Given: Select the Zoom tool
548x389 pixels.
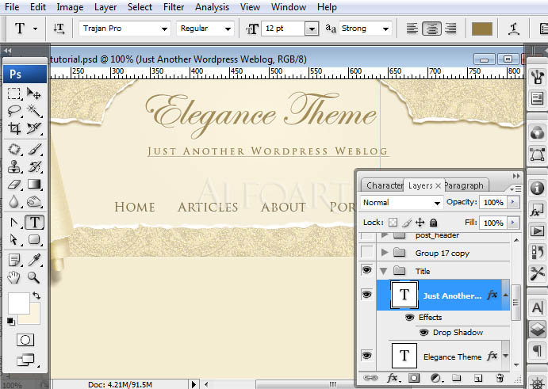Looking at the screenshot, I should [x=34, y=277].
